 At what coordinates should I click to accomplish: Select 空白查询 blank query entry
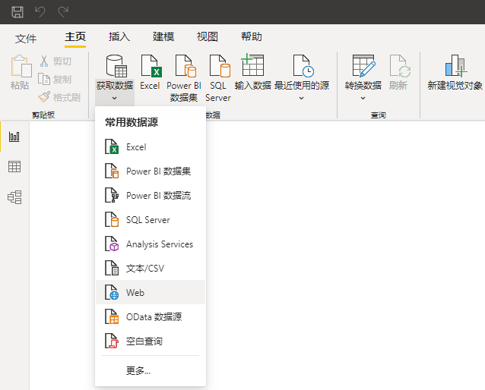click(x=151, y=341)
